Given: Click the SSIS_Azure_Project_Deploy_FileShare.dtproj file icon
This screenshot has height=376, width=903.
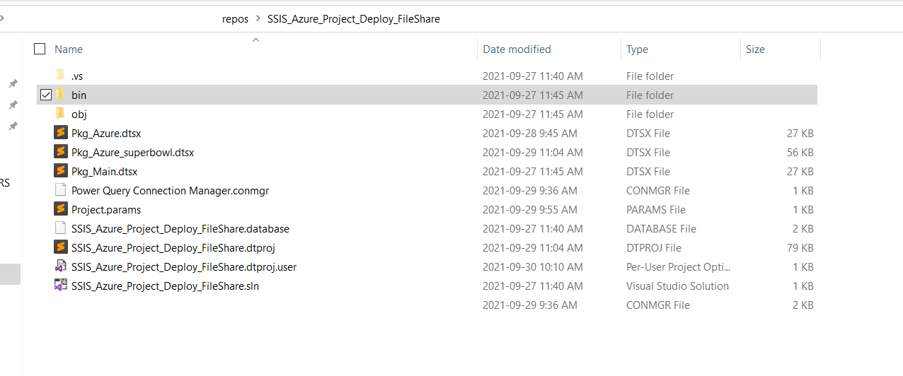Looking at the screenshot, I should tap(61, 247).
